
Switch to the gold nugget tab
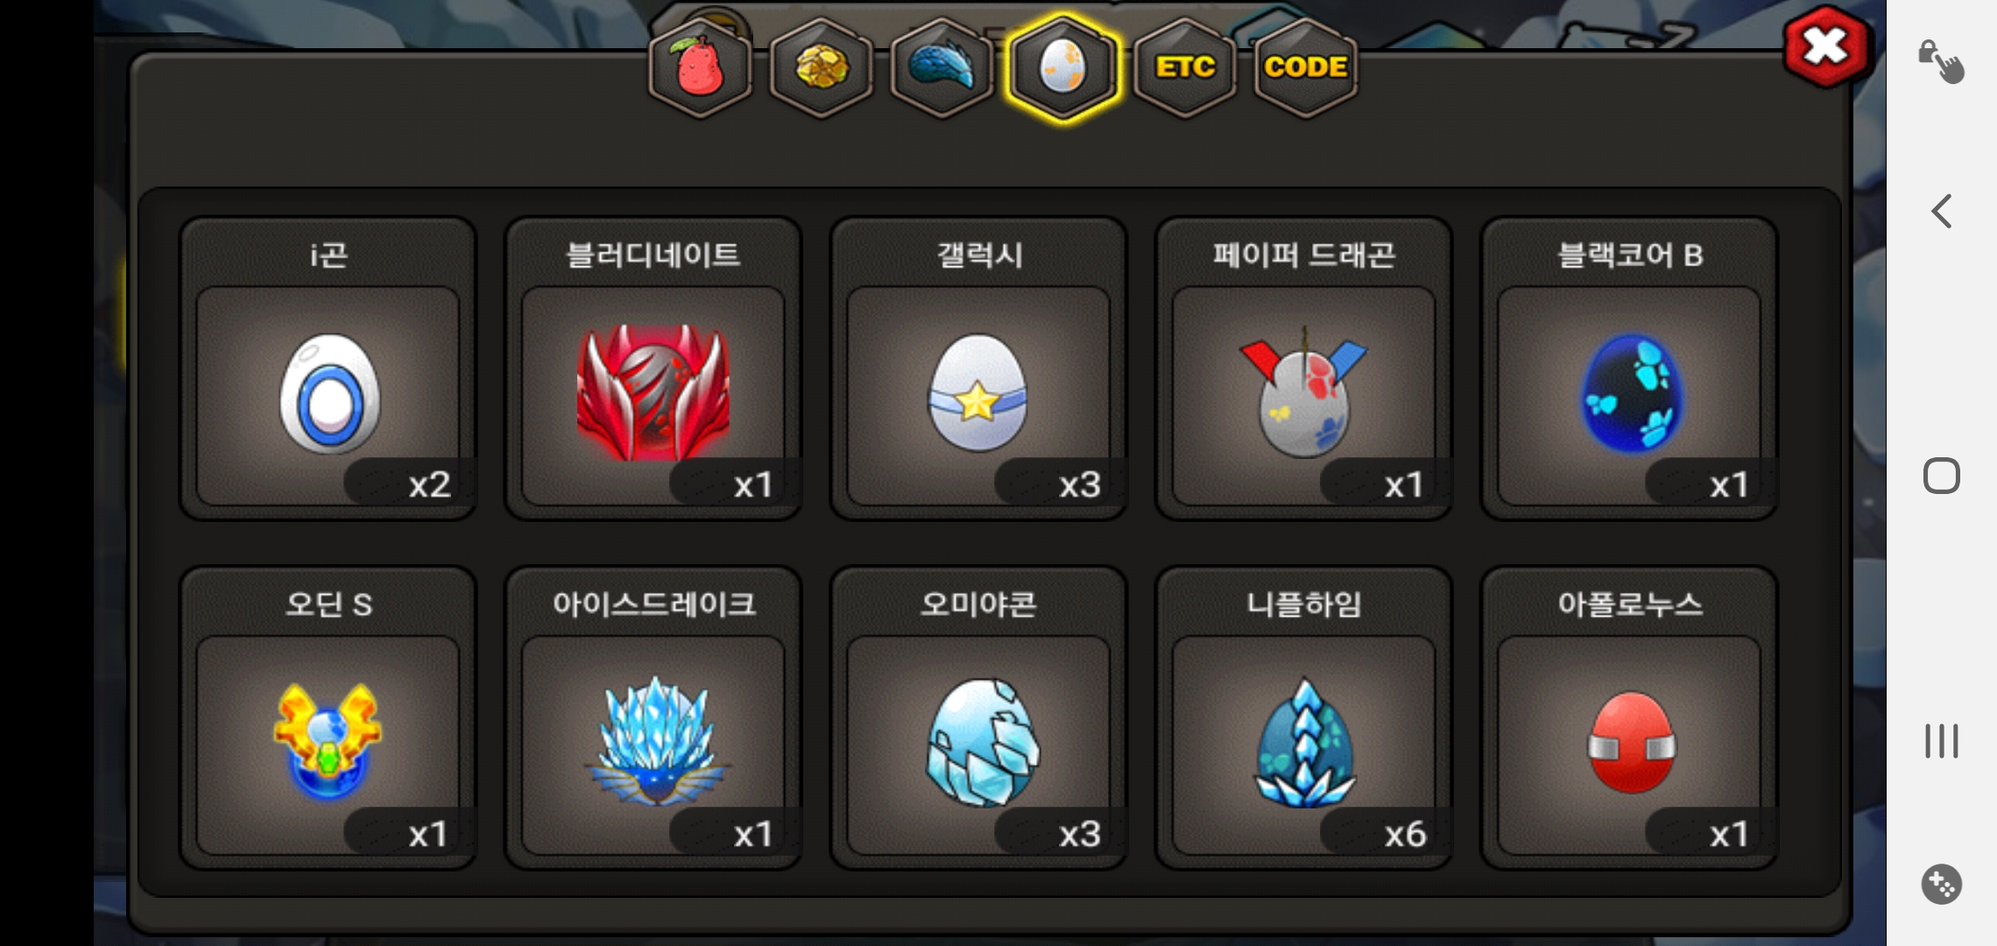click(x=821, y=68)
